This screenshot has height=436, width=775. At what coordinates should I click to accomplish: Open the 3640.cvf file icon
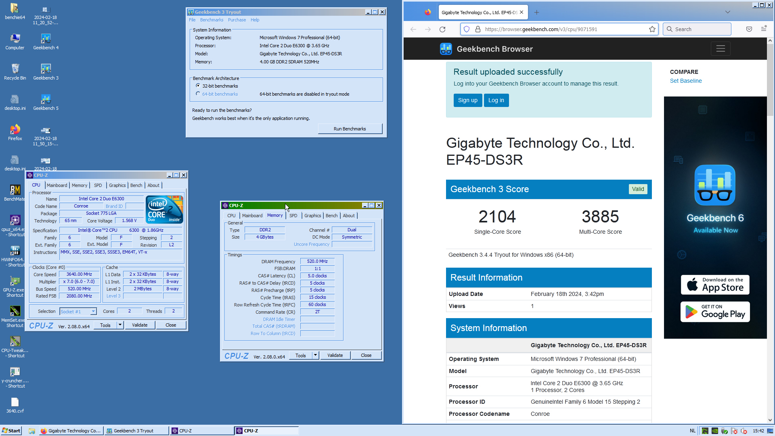pos(15,405)
